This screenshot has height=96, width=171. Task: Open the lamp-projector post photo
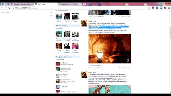pyautogui.click(x=110, y=49)
